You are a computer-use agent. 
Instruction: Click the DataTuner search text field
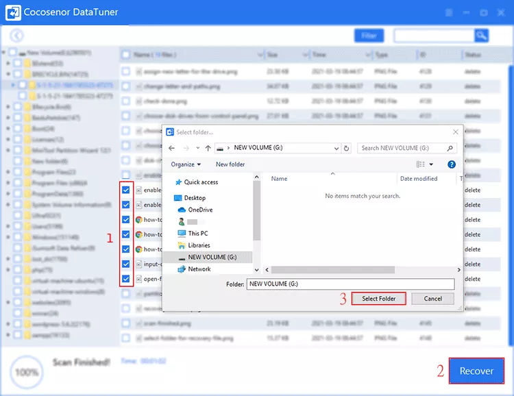[x=434, y=36]
